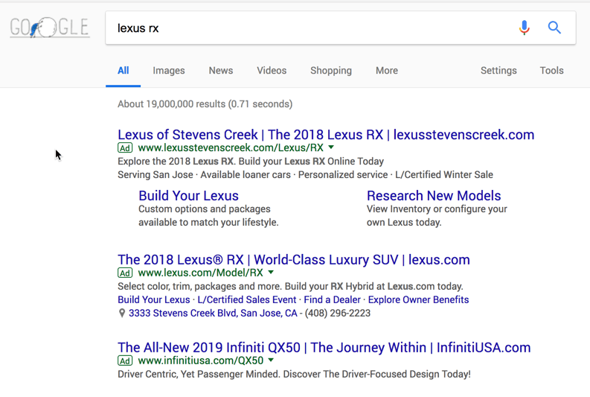Switch to the Images tab
The image size is (590, 397).
pyautogui.click(x=169, y=71)
